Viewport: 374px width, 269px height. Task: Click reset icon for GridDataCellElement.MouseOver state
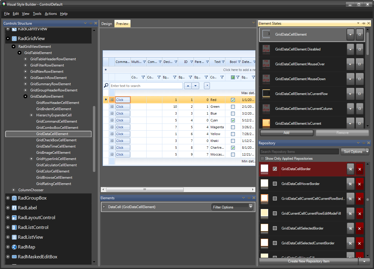coord(360,64)
